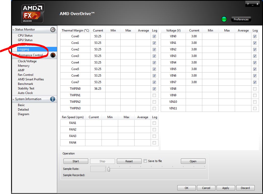Click the AMD FX Unlocked logo
This screenshot has width=263, height=194.
coord(33,13)
